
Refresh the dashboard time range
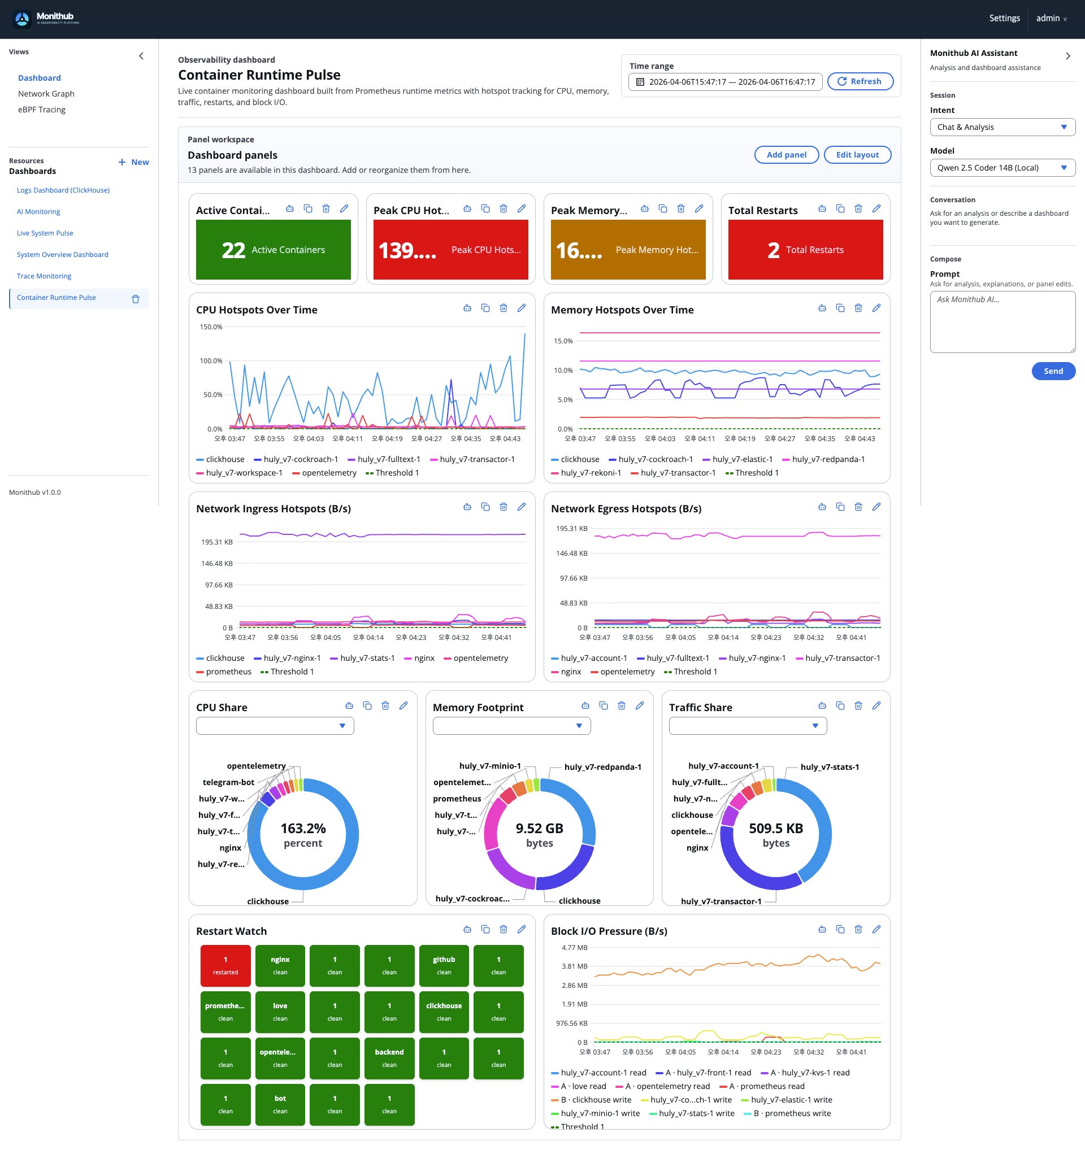pos(860,81)
